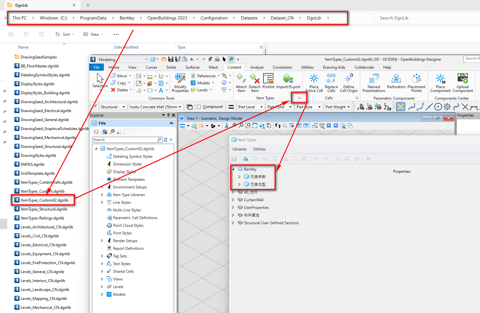Expand the Item Type Libraries tree node
Image resolution: width=480 pixels, height=313 pixels.
102,195
